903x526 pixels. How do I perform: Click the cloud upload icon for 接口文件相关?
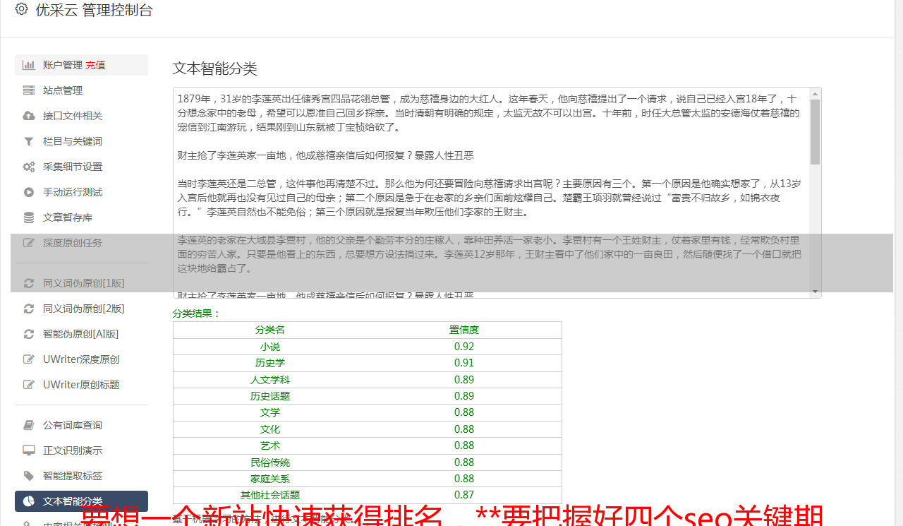(x=29, y=116)
